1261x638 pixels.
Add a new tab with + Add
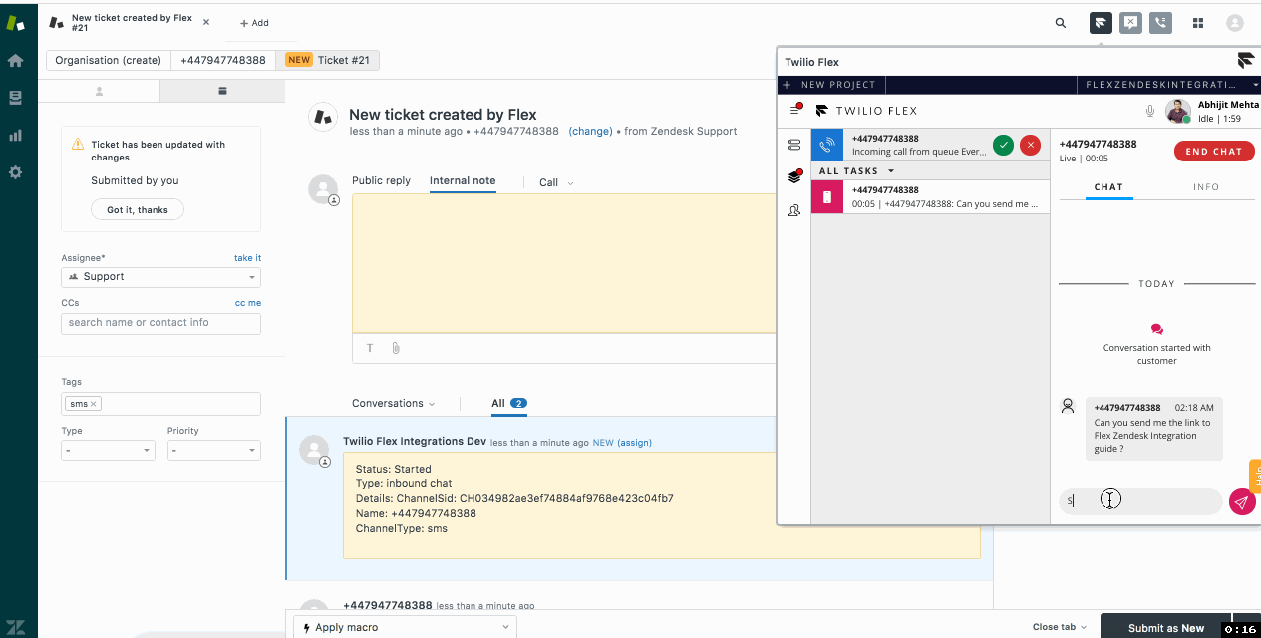[x=254, y=23]
